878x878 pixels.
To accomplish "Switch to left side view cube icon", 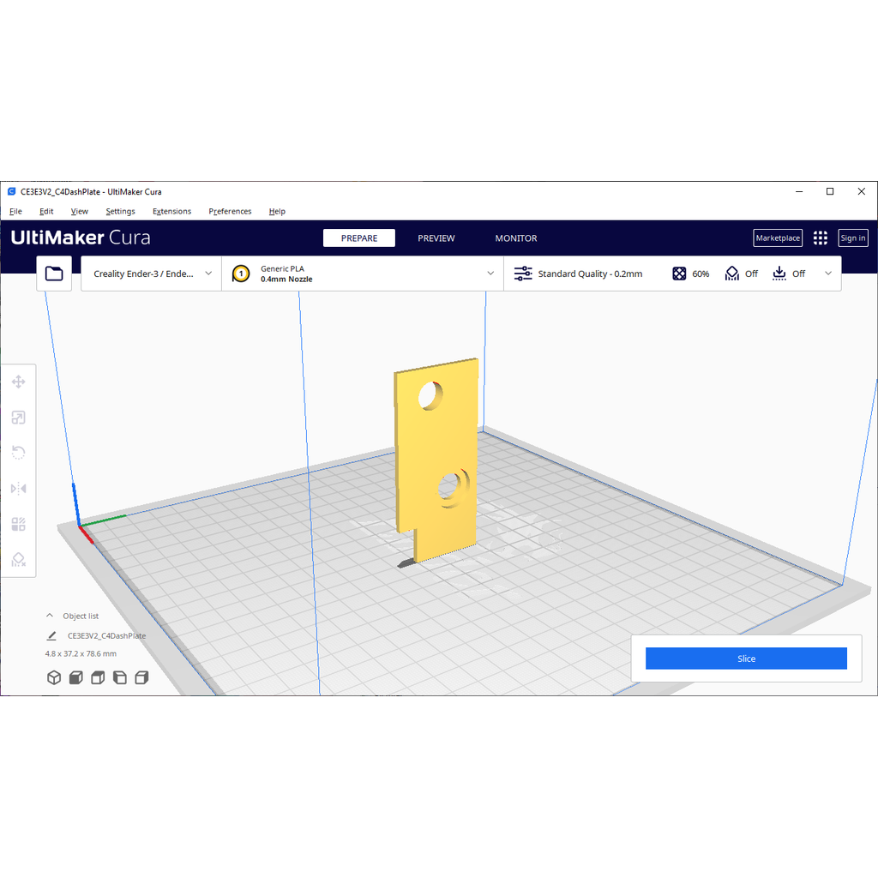I will point(120,677).
